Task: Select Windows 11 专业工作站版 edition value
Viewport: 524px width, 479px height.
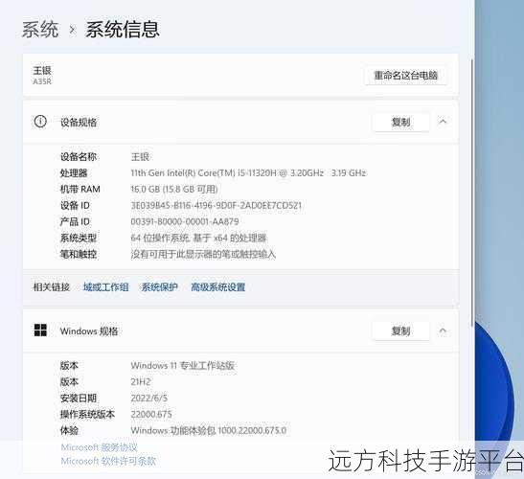Action: (x=182, y=366)
